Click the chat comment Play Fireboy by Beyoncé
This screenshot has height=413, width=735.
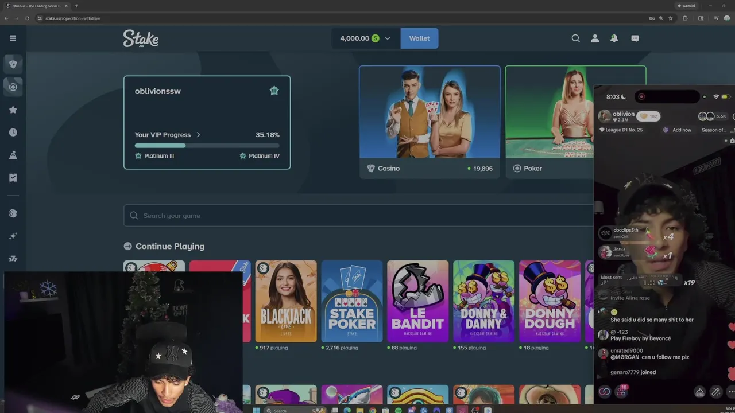(x=640, y=338)
